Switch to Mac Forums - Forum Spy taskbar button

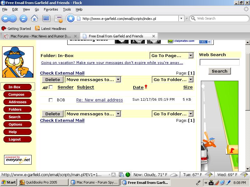tap(95, 182)
